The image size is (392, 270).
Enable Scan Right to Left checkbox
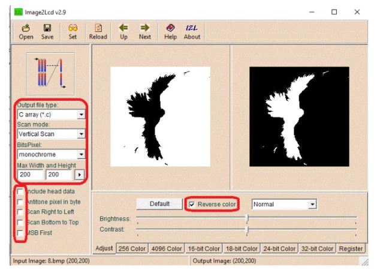pos(20,212)
